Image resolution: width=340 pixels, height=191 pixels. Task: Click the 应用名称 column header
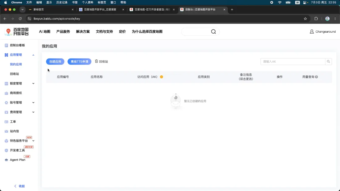[x=97, y=77]
